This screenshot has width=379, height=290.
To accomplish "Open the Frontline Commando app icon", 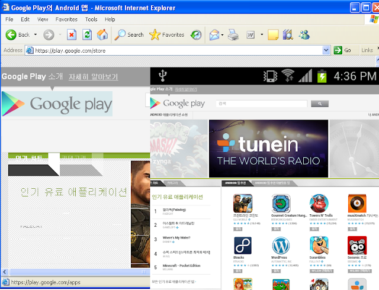I will (243, 204).
